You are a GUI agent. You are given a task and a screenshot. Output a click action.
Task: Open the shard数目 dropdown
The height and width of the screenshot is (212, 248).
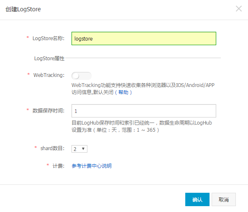tap(79, 149)
